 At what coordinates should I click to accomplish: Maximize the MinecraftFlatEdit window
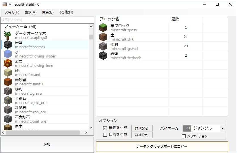(x=217, y=4)
